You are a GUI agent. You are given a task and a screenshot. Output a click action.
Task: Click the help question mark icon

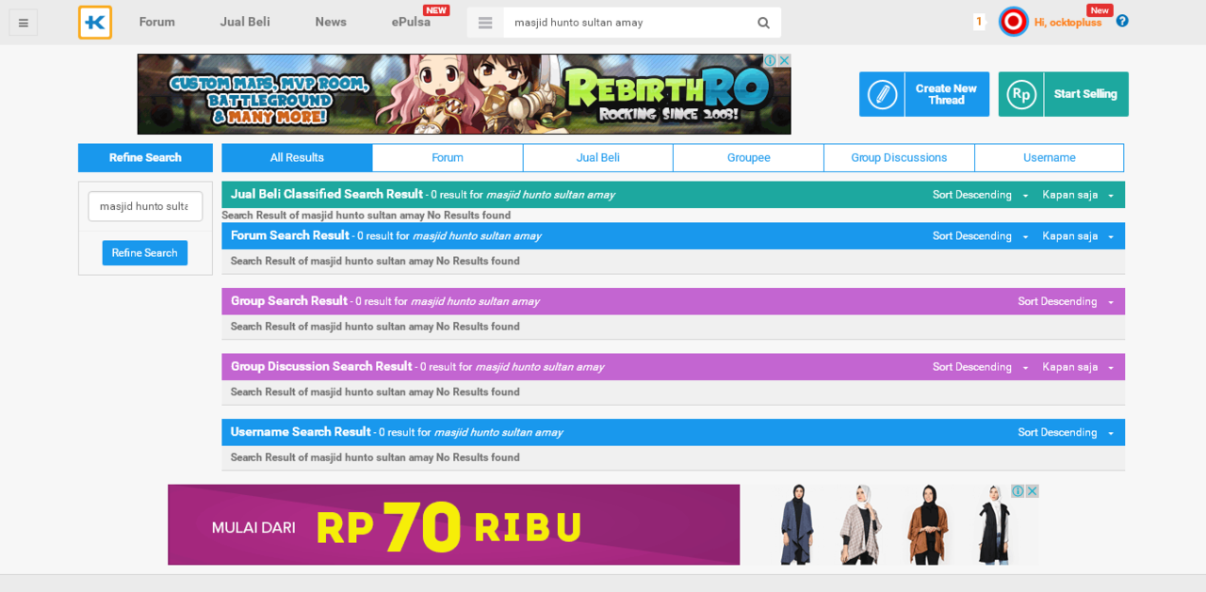pos(1122,21)
